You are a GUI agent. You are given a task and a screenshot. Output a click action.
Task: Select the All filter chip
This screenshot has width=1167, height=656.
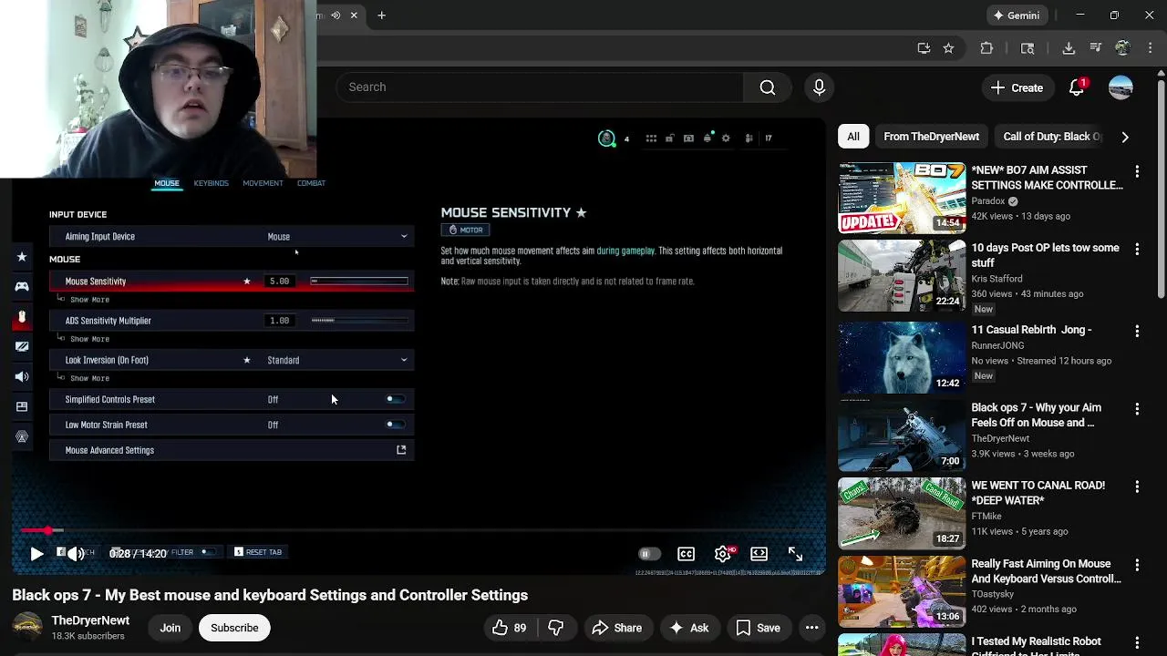pyautogui.click(x=853, y=137)
